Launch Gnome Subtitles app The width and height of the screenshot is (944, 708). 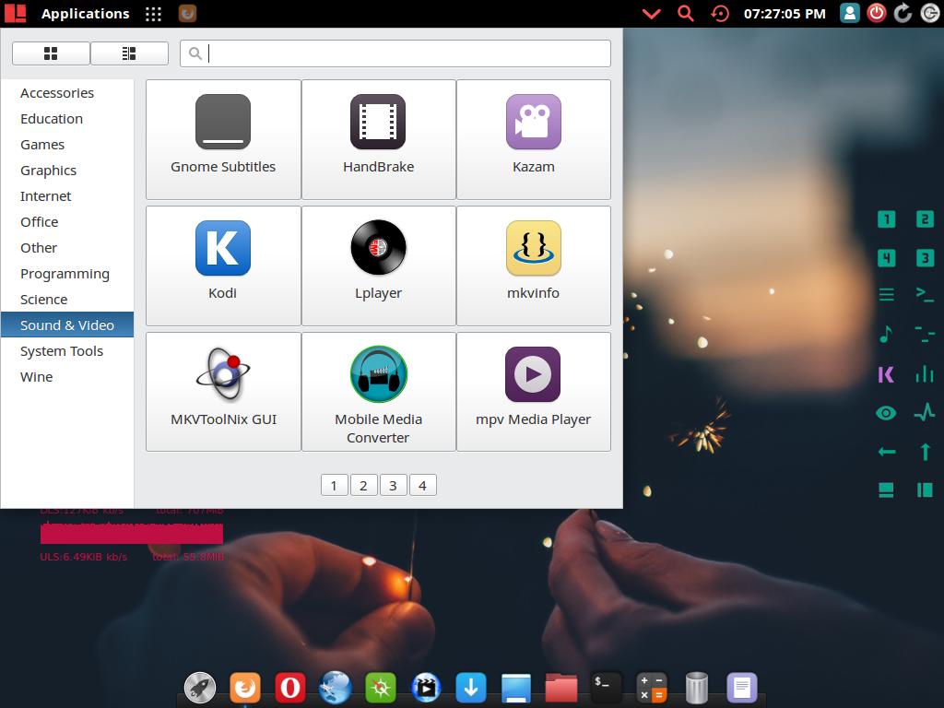click(x=223, y=139)
